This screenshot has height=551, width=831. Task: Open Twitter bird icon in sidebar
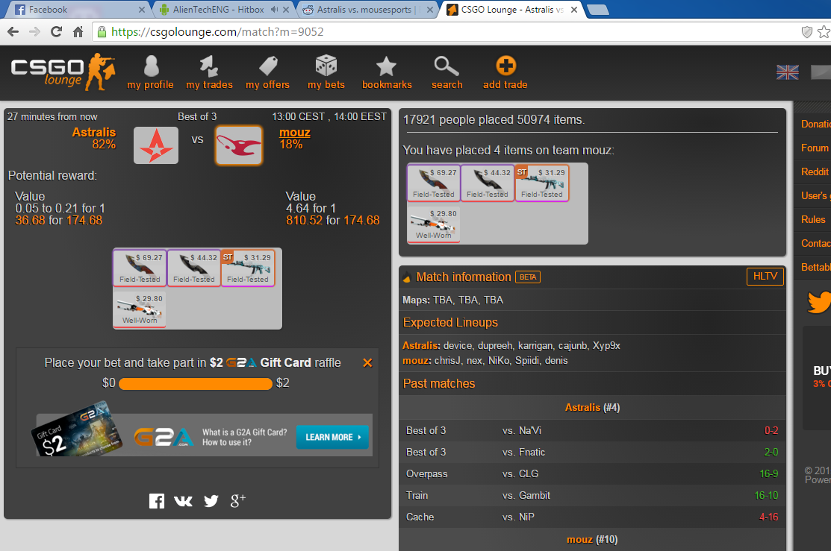tap(819, 302)
